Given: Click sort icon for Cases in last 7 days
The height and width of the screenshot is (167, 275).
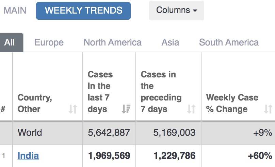Looking at the screenshot, I should 126,109.
